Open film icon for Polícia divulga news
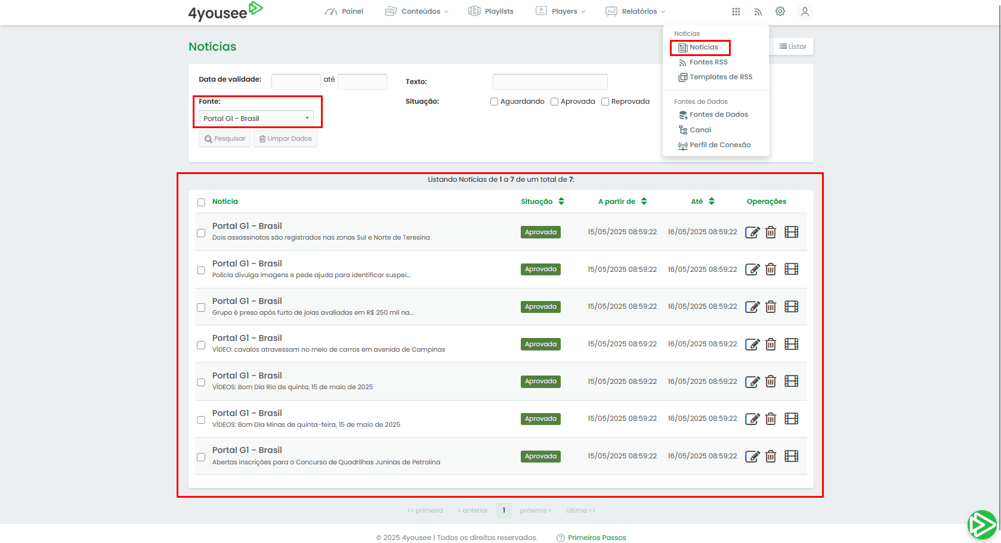The width and height of the screenshot is (1001, 543). coord(791,269)
